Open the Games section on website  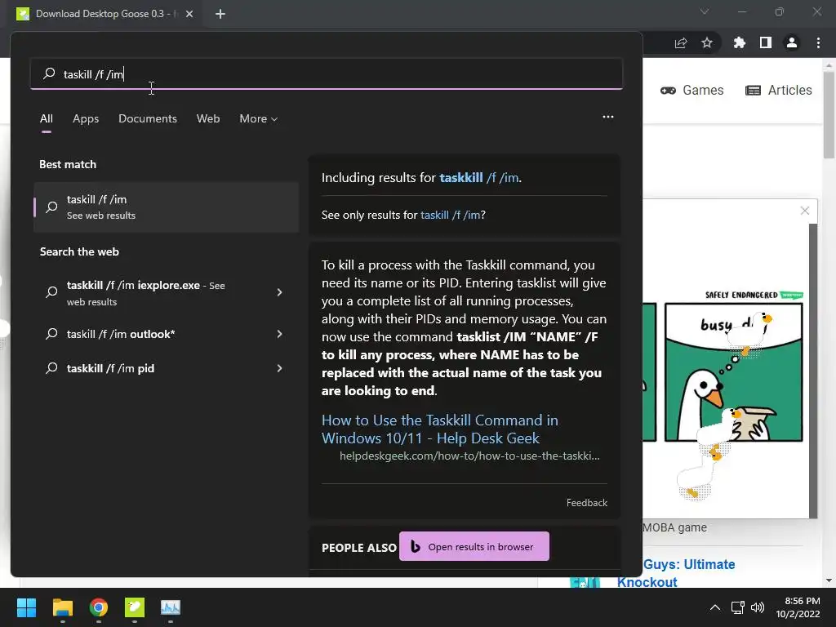(692, 90)
